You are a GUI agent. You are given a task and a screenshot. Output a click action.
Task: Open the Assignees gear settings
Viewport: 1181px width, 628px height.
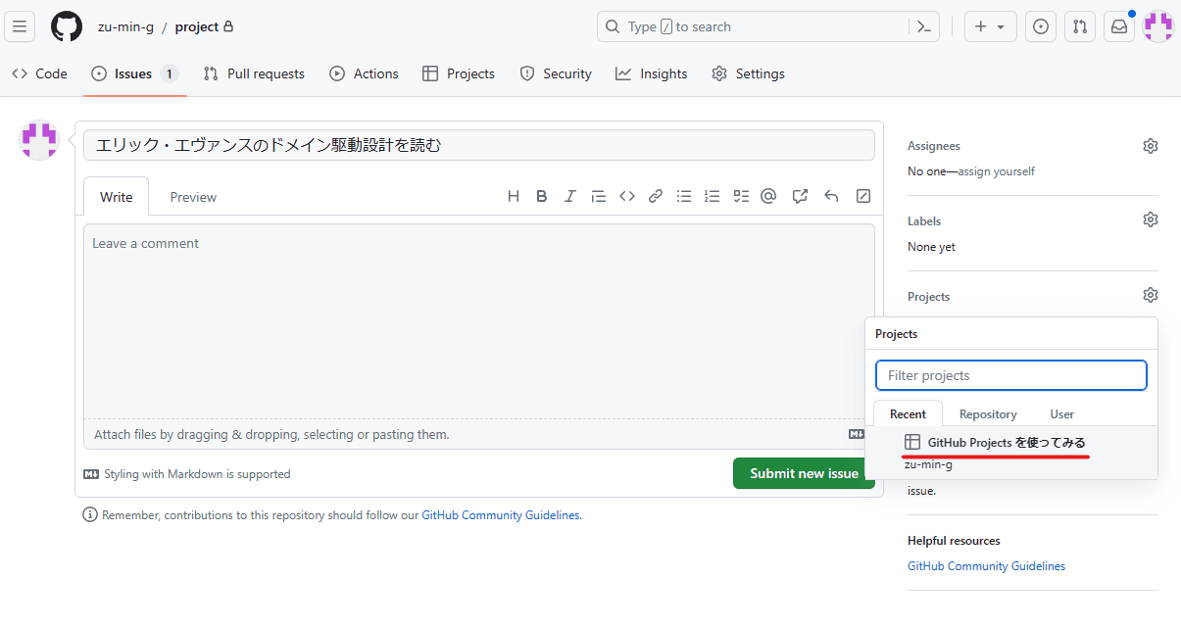(1150, 146)
